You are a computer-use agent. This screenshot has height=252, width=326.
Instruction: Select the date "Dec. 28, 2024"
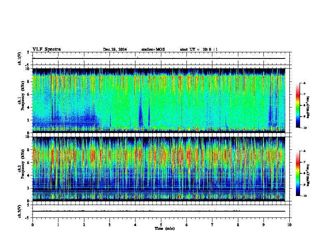click(115, 49)
